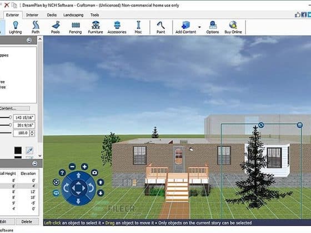The height and width of the screenshot is (233, 311).
Task: Click the left panel scroll up arrow
Action: tap(40, 39)
